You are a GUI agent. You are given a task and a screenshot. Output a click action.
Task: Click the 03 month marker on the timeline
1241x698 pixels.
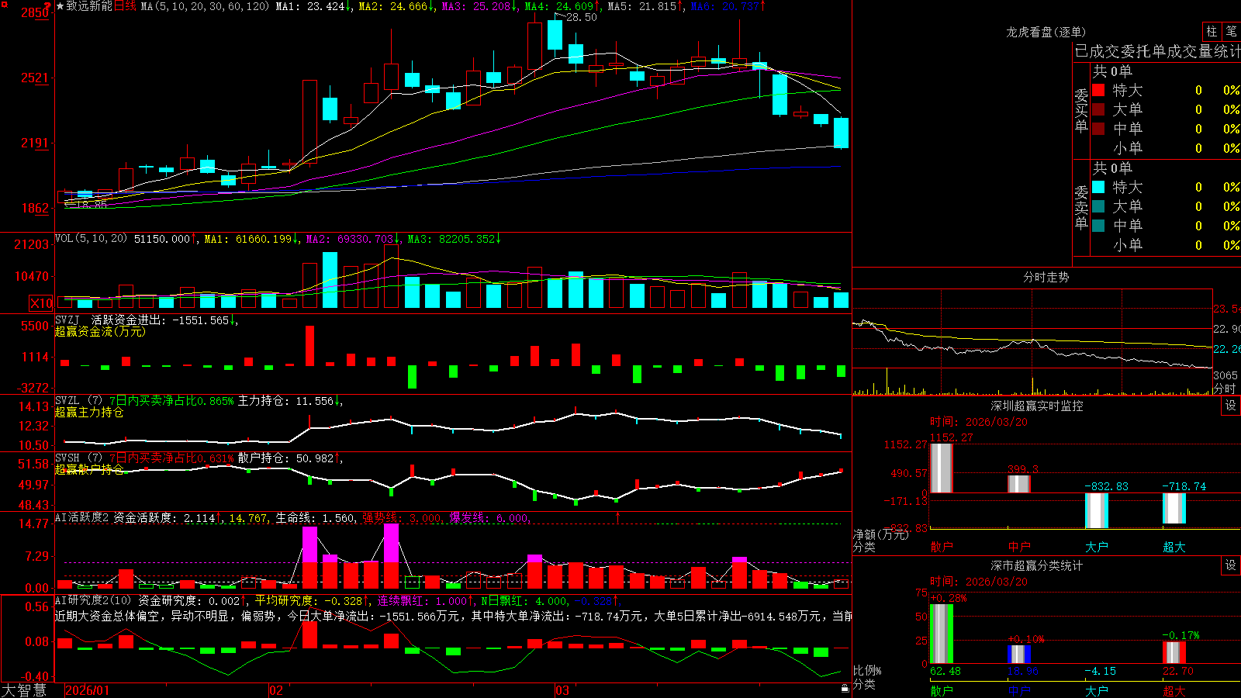pyautogui.click(x=562, y=690)
